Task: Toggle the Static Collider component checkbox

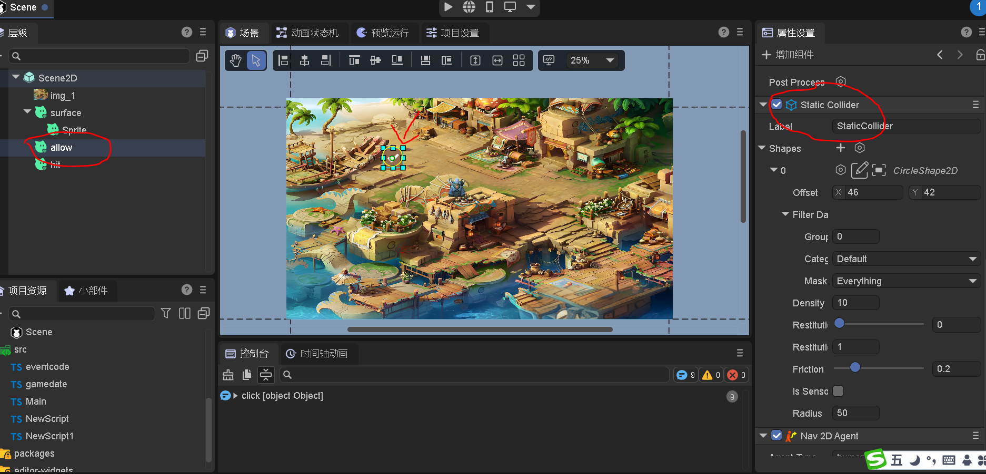Action: pyautogui.click(x=776, y=105)
